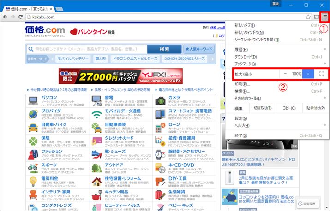Click the DENON 2500NEシリーズ keyword link
This screenshot has height=211, width=330.
(x=185, y=59)
